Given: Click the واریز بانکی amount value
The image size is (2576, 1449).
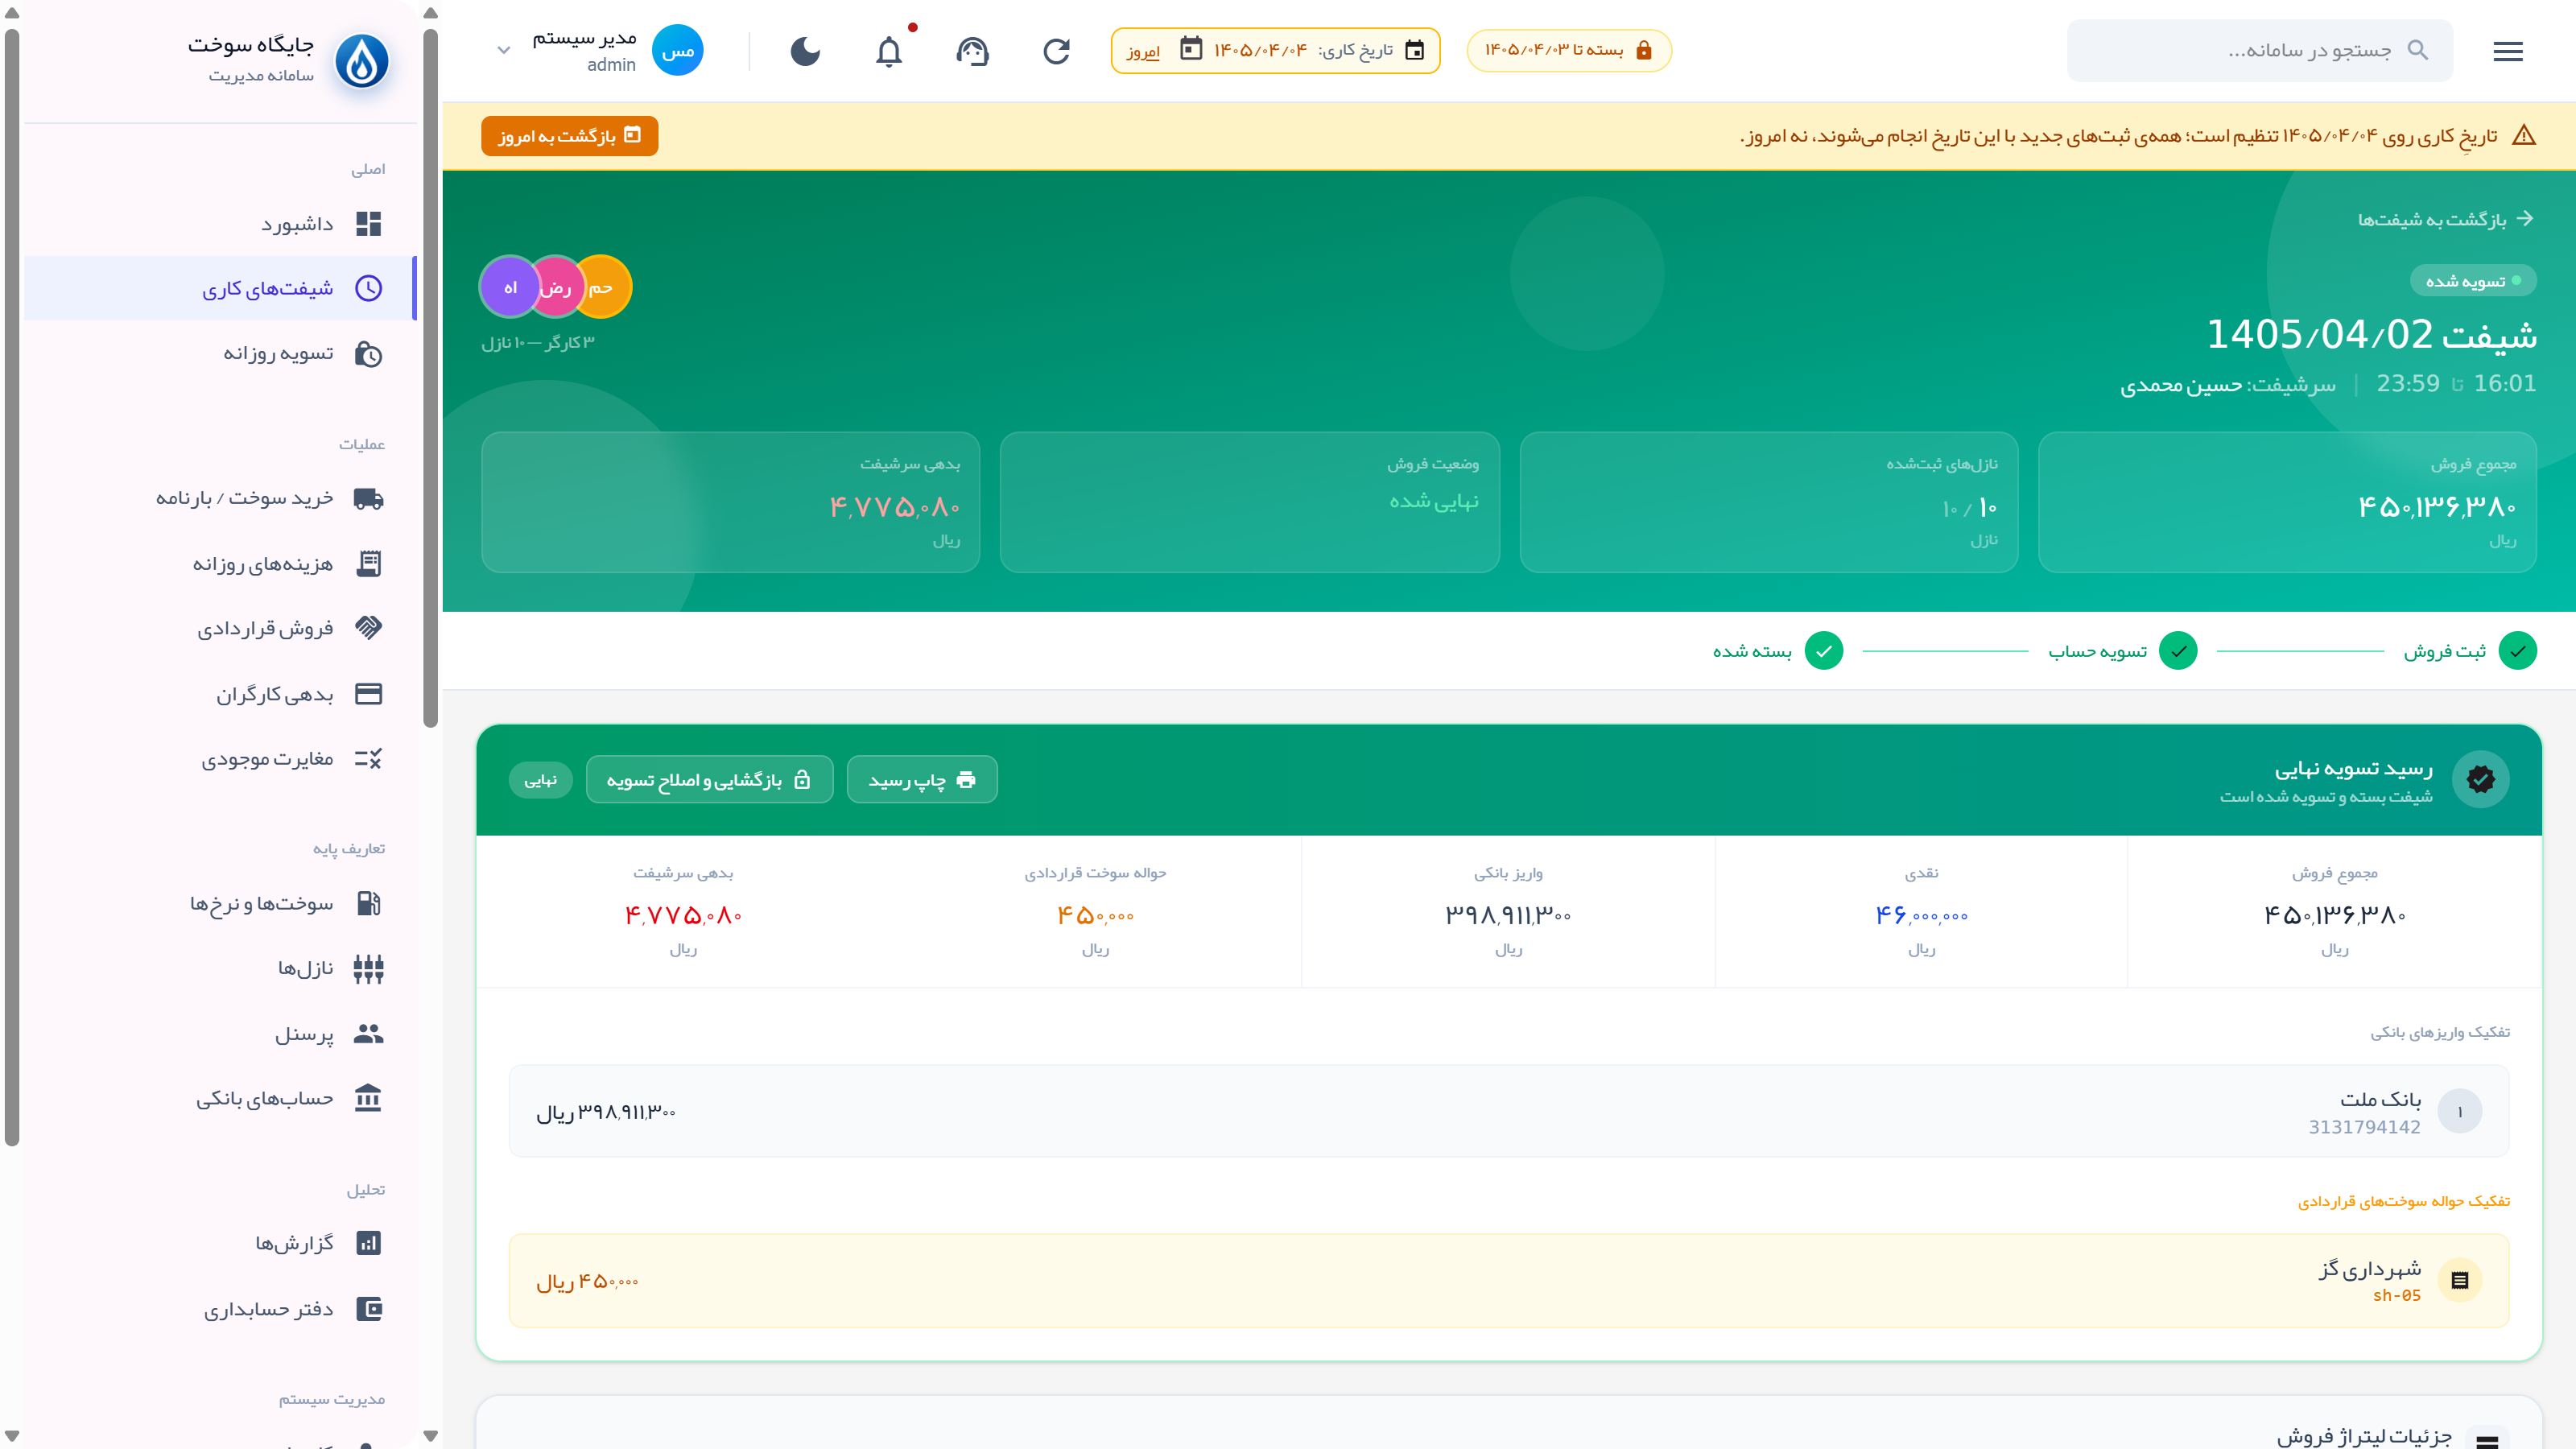Looking at the screenshot, I should pos(1508,915).
